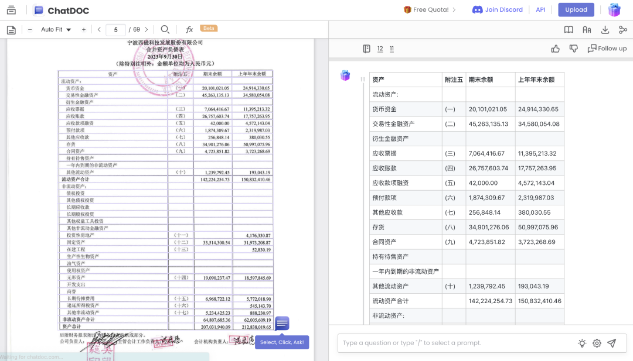Click the AA text size icon
This screenshot has width=633, height=361.
coord(587,29)
